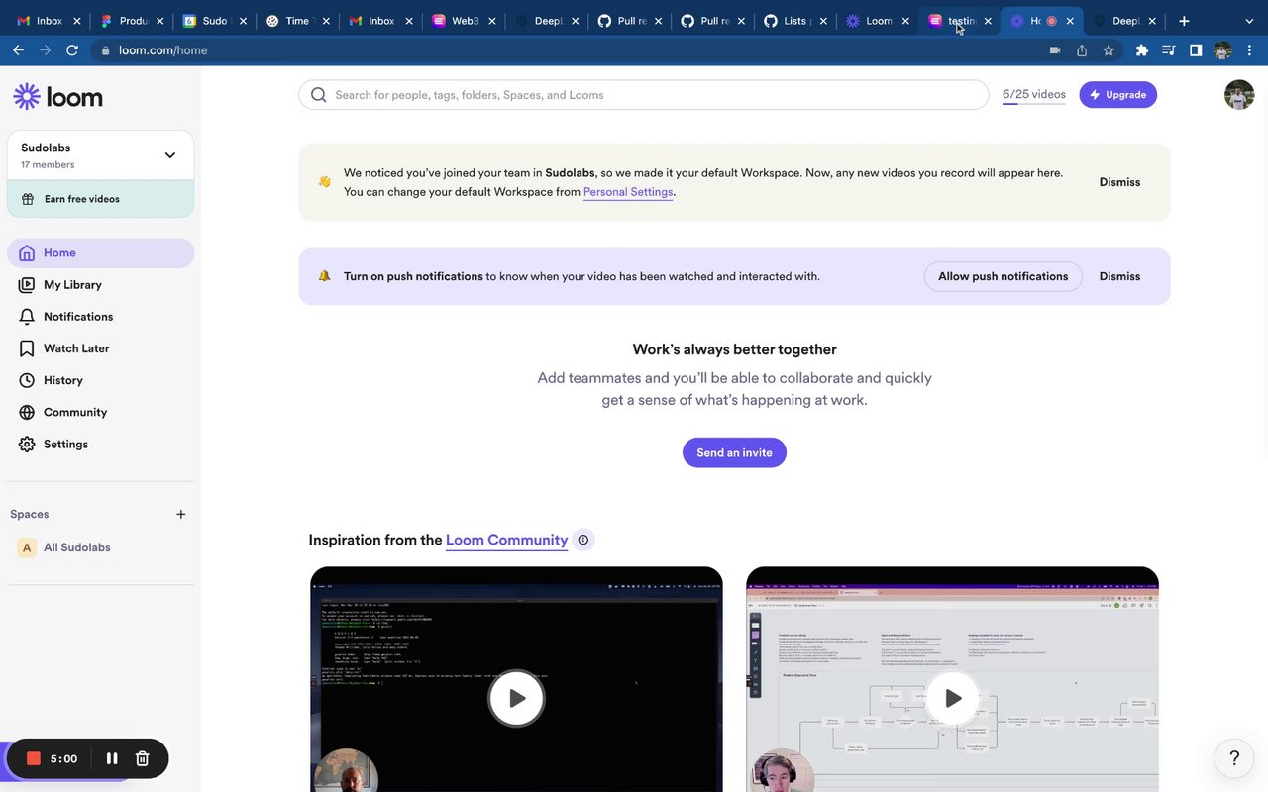Switch to the Time tab

point(297,20)
